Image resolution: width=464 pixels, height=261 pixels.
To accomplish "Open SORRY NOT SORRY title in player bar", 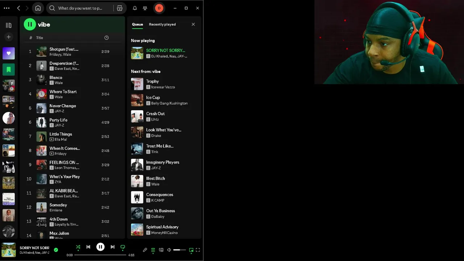I will [34, 248].
